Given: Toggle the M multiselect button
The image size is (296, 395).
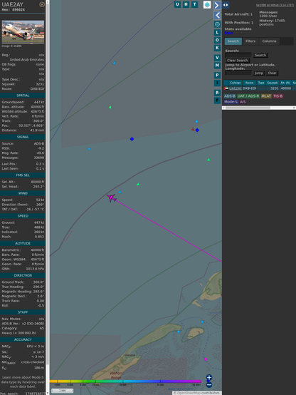Looking at the screenshot, I should coord(217,66).
